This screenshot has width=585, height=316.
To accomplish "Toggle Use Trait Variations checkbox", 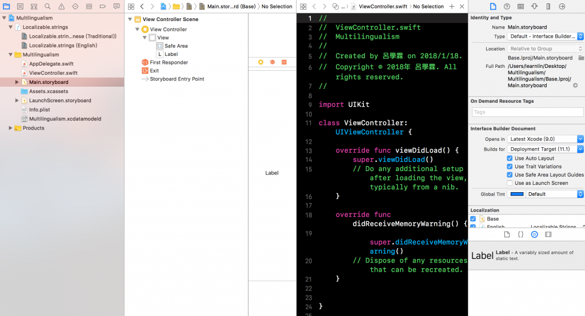I will pos(510,167).
